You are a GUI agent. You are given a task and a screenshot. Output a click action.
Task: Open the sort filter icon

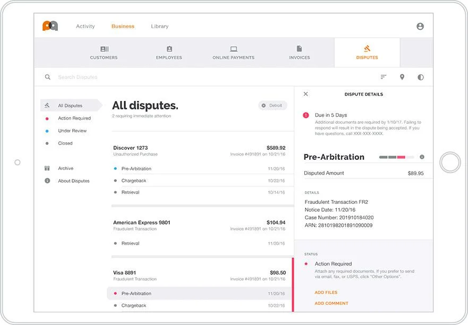click(x=383, y=77)
